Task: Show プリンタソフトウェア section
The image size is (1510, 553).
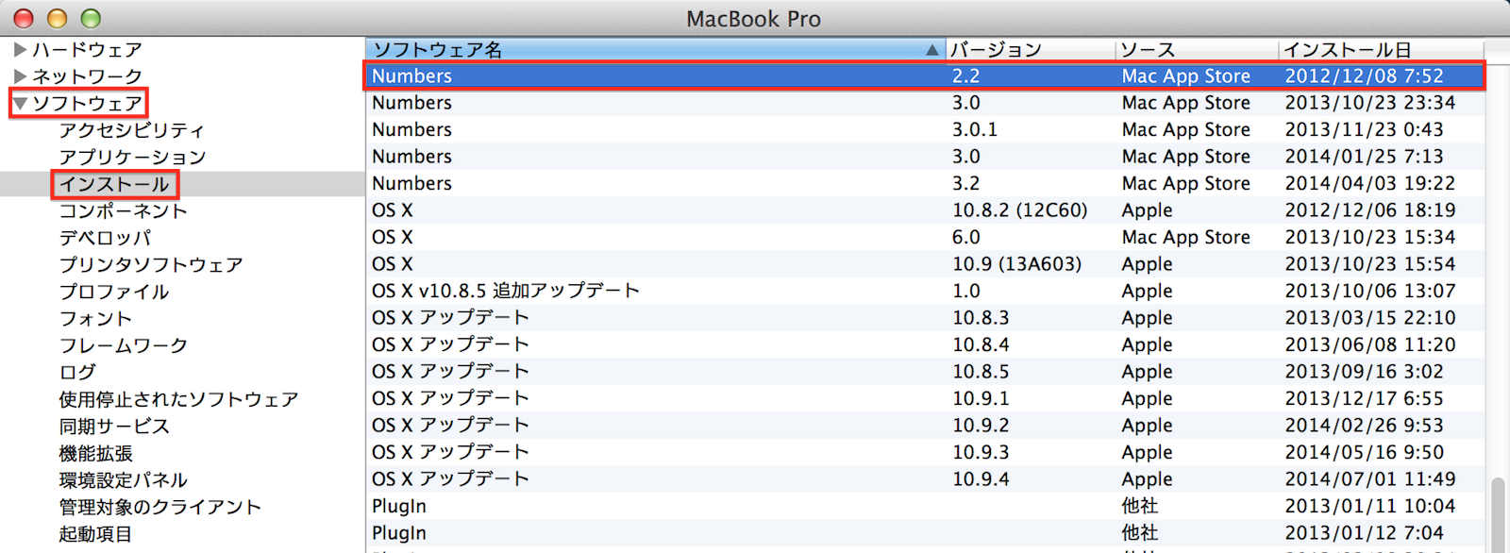Action: pyautogui.click(x=151, y=264)
